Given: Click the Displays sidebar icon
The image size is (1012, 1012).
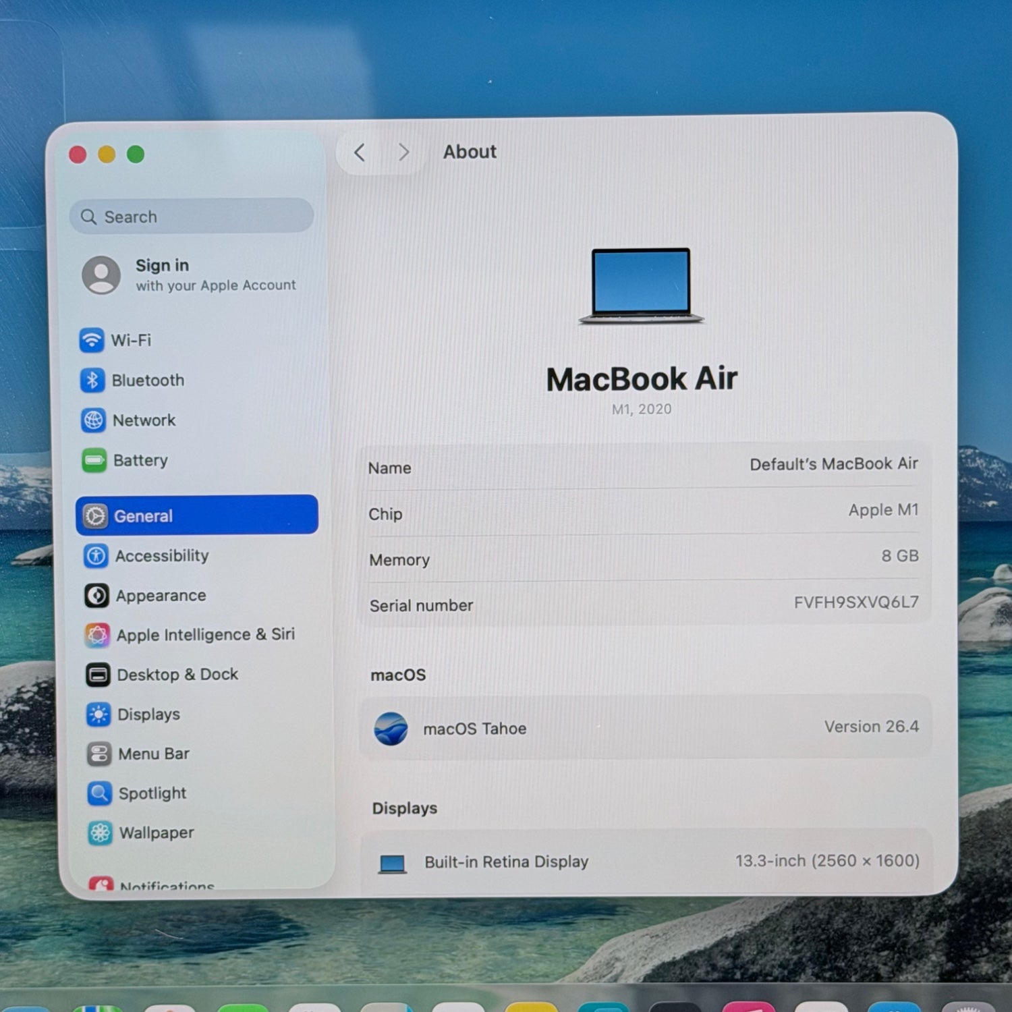Looking at the screenshot, I should click(99, 714).
